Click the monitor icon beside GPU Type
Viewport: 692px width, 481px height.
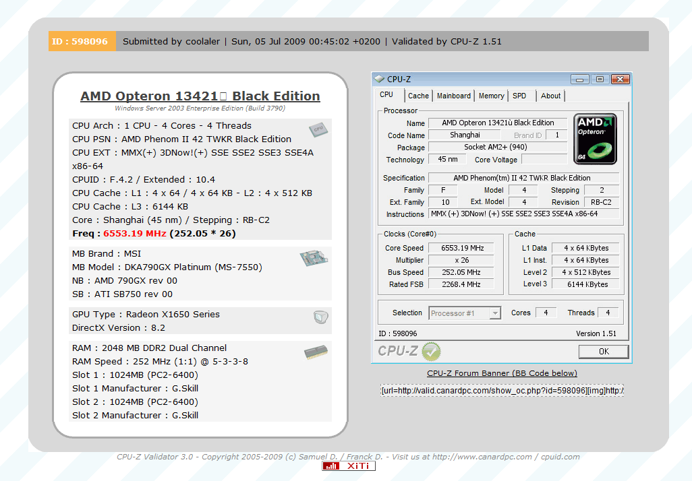[321, 317]
